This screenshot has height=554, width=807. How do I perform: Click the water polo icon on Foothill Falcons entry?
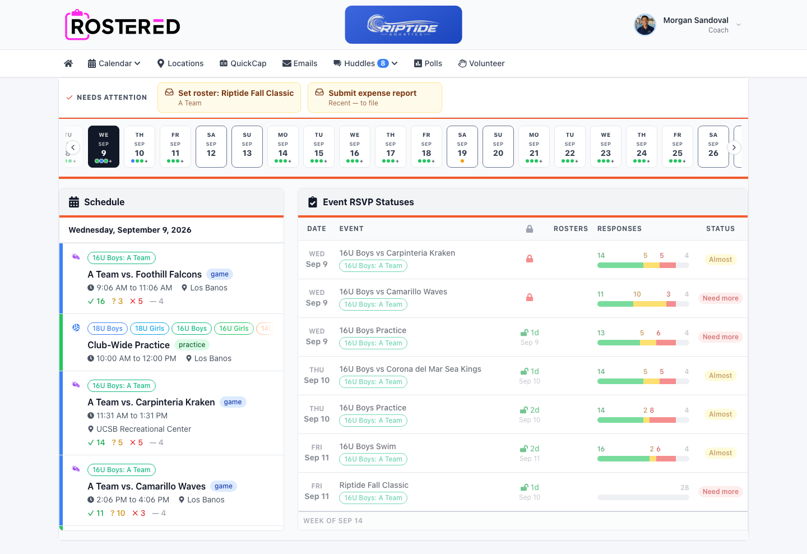coord(76,257)
